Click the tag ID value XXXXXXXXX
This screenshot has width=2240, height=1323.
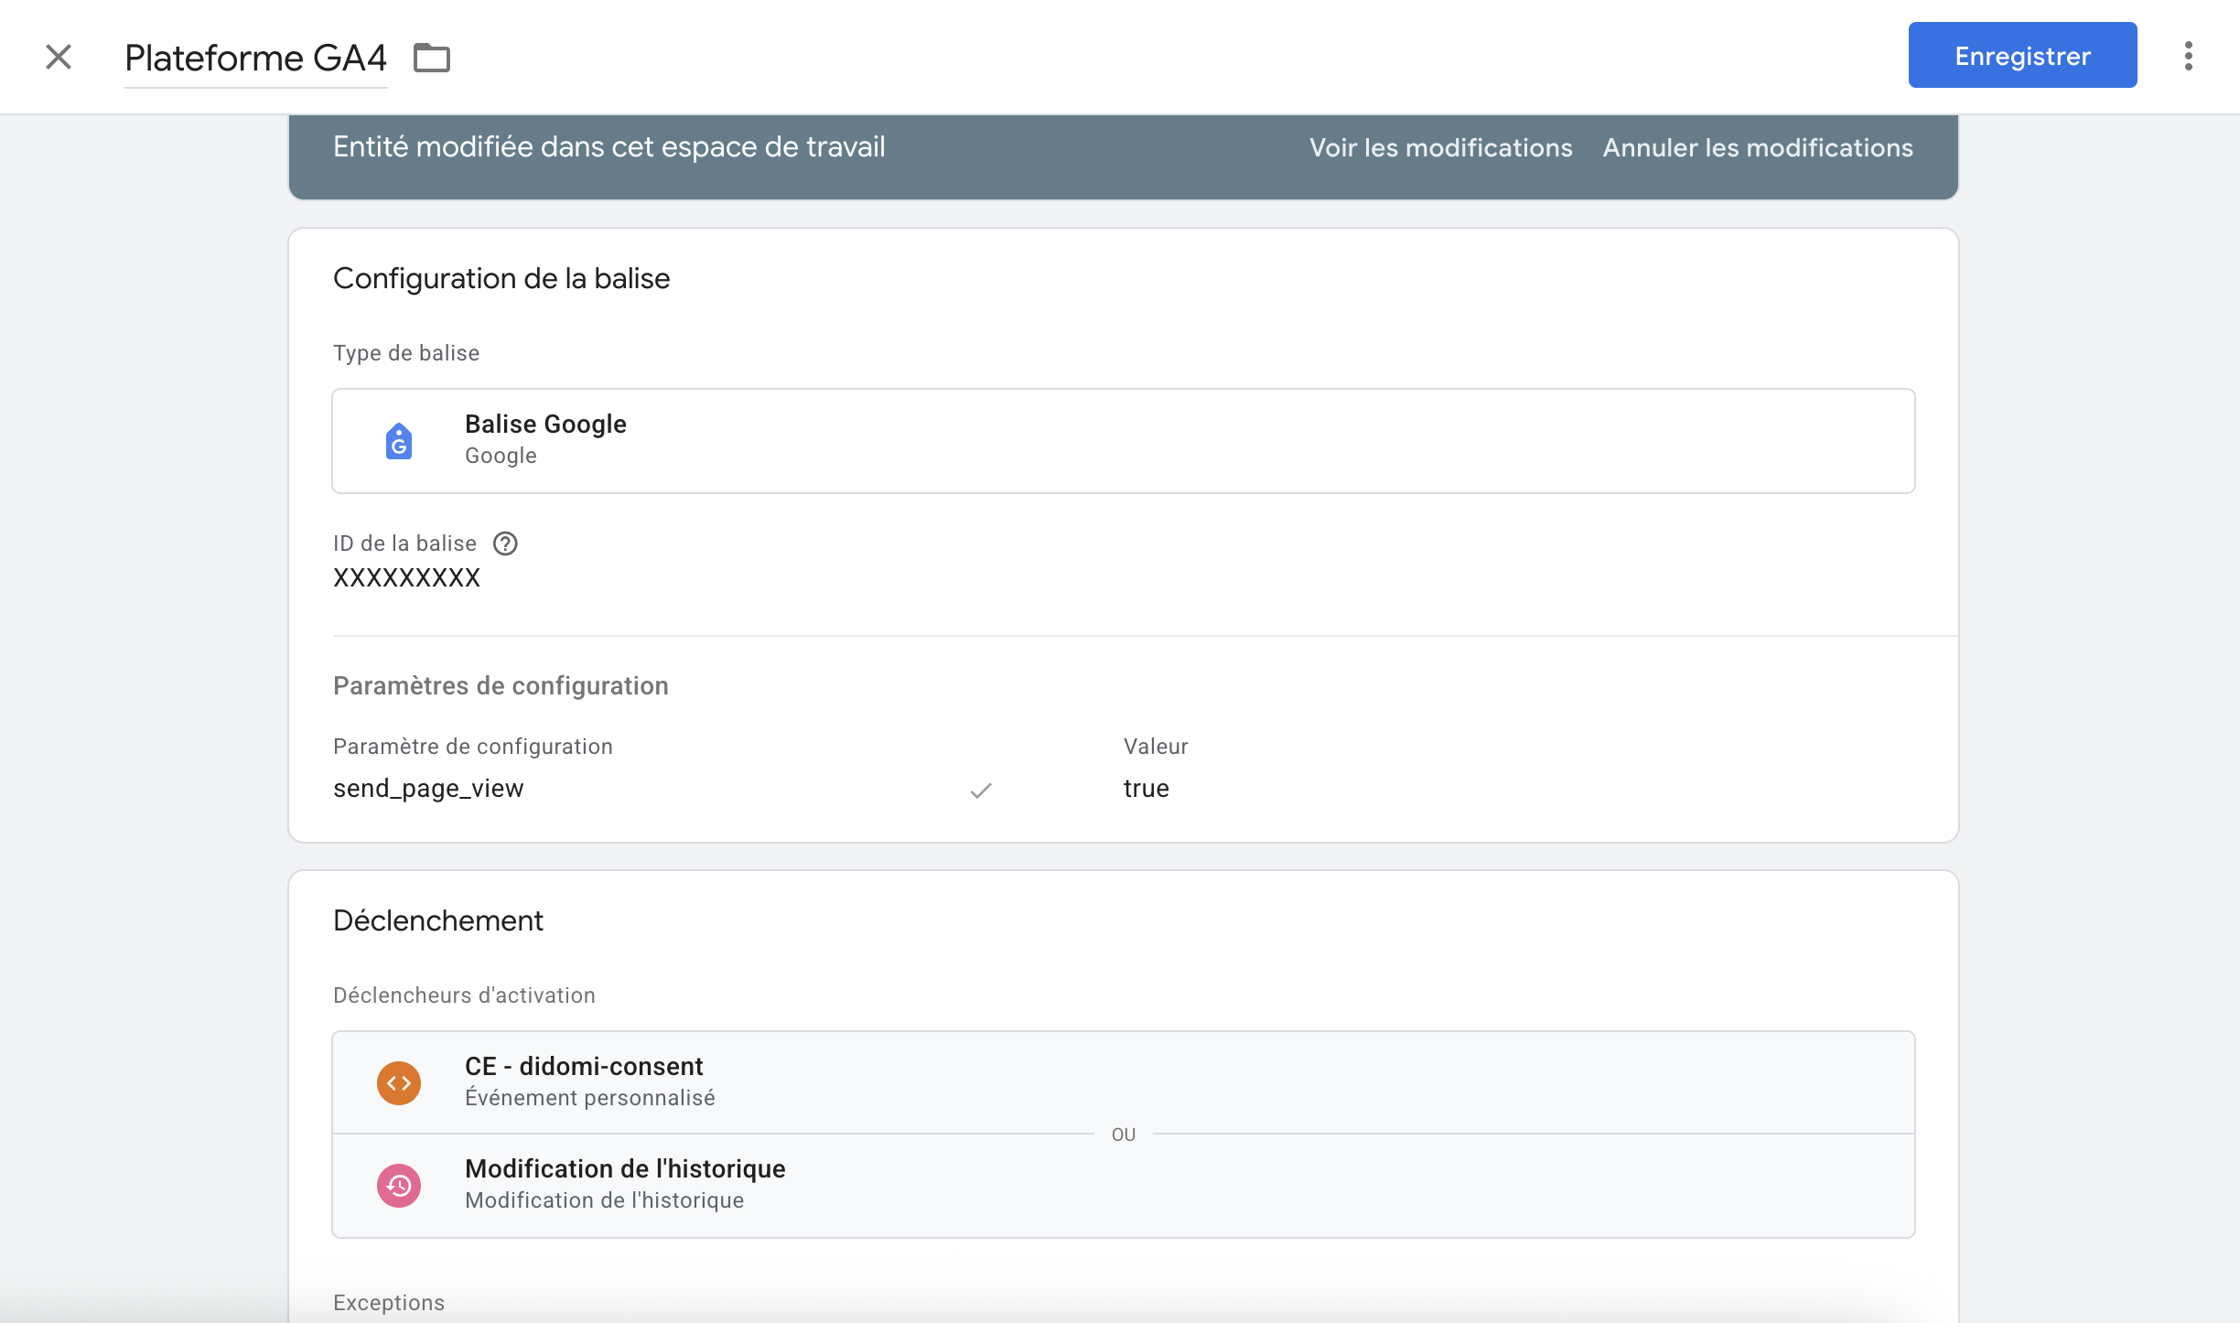pos(406,577)
